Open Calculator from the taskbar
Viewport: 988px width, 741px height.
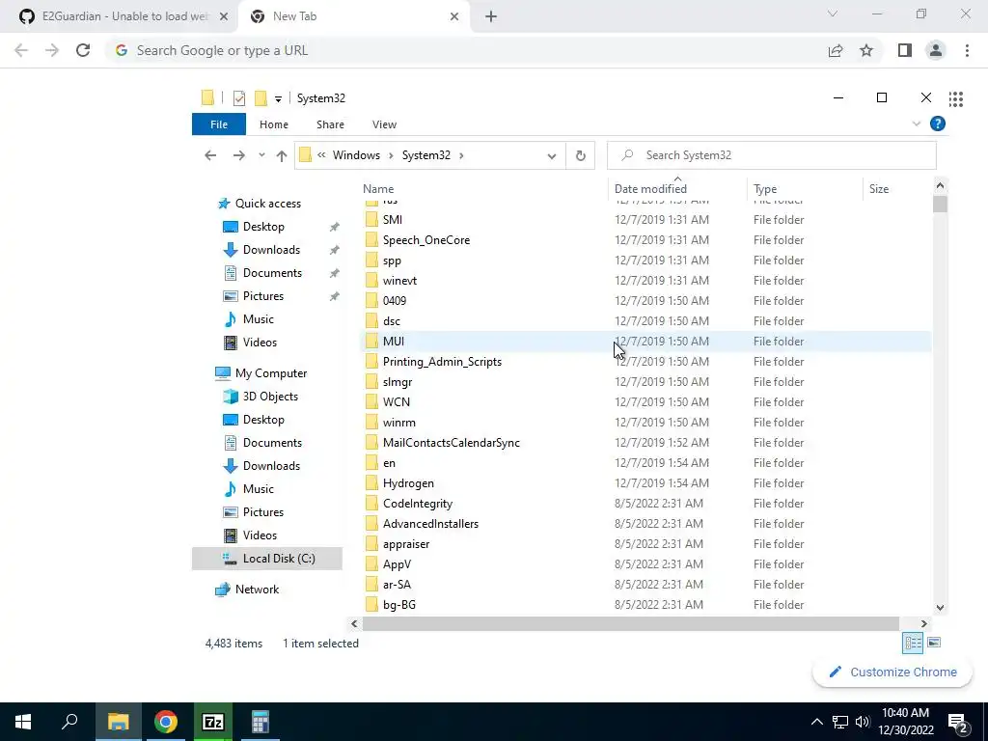[x=261, y=722]
